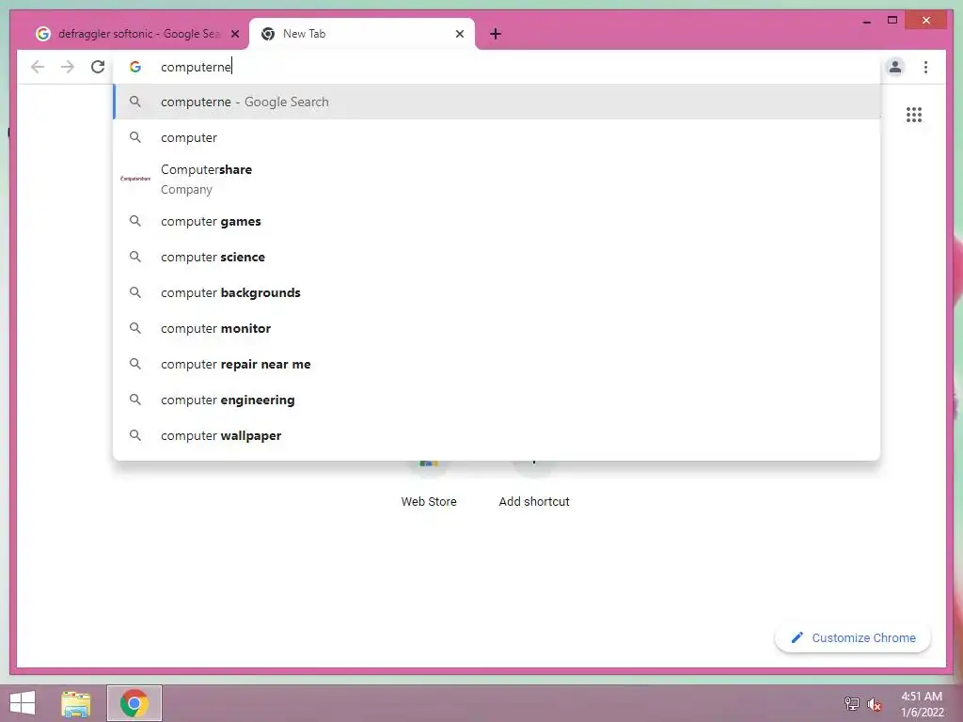963x722 pixels.
Task: Pick 'computer games' suggestion
Action: (497, 222)
